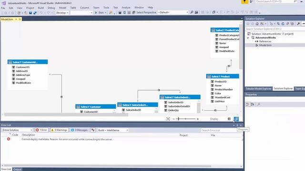Image resolution: width=305 pixels, height=171 pixels.
Task: Click Property Pages wrench in Properties panel
Action: (258, 104)
